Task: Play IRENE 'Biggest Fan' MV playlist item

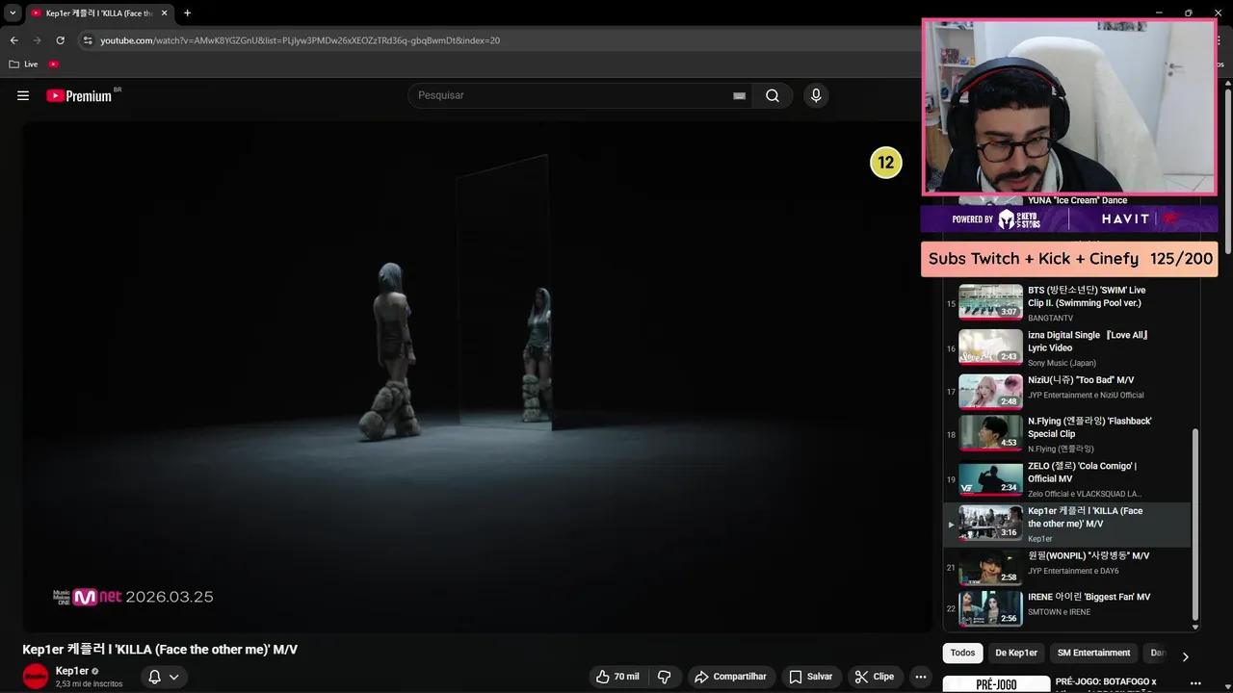Action: tap(1069, 608)
